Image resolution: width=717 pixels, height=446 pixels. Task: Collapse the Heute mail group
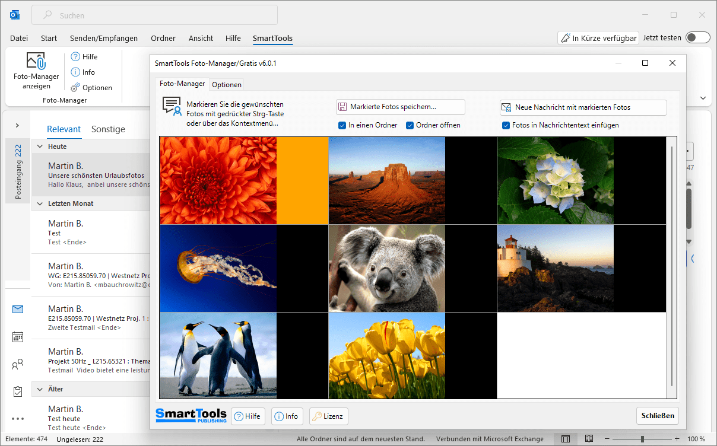pyautogui.click(x=40, y=146)
